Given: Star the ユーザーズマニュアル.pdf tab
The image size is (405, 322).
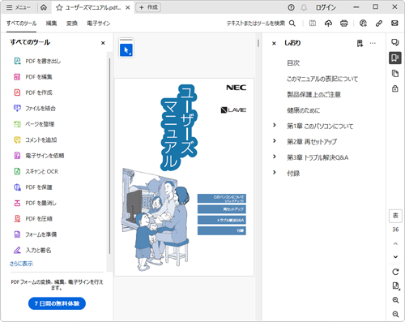Looking at the screenshot, I should point(59,7).
